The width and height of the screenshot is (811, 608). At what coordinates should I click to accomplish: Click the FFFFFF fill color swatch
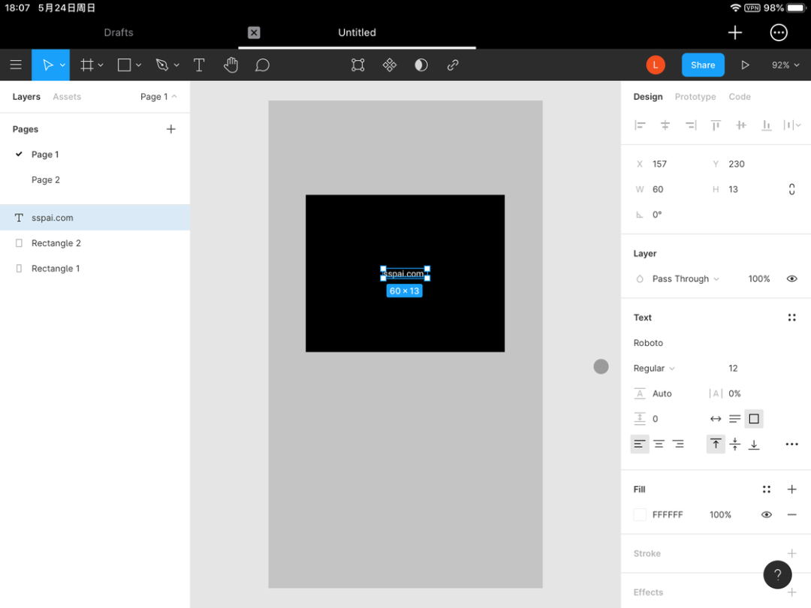[640, 514]
